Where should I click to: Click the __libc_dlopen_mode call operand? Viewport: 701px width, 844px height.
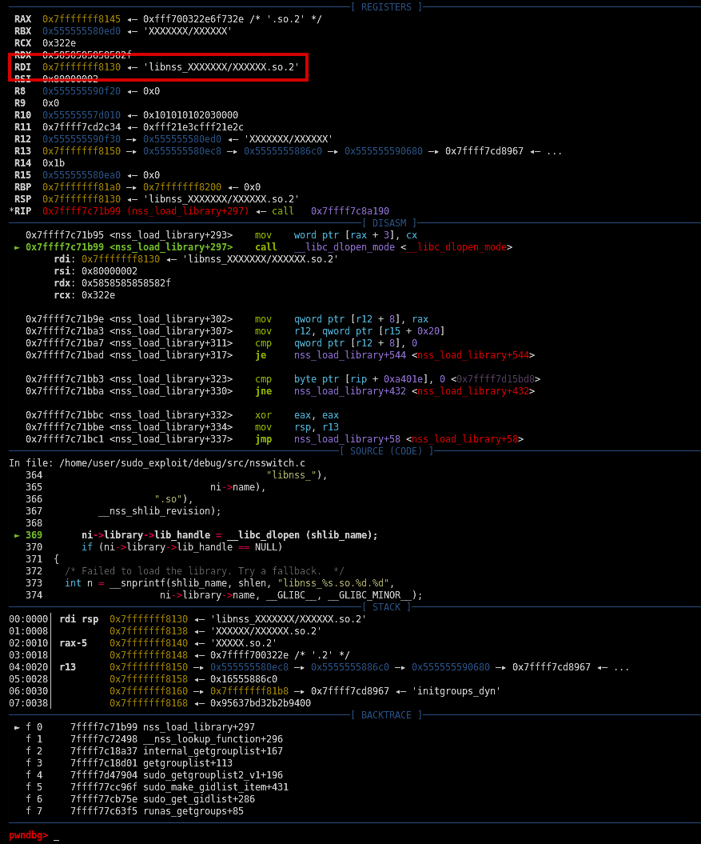(x=345, y=247)
